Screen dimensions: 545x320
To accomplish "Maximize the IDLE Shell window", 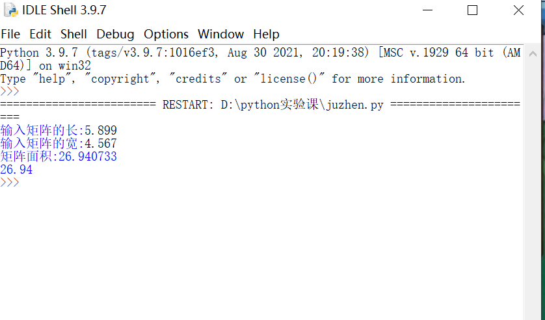I will 472,10.
